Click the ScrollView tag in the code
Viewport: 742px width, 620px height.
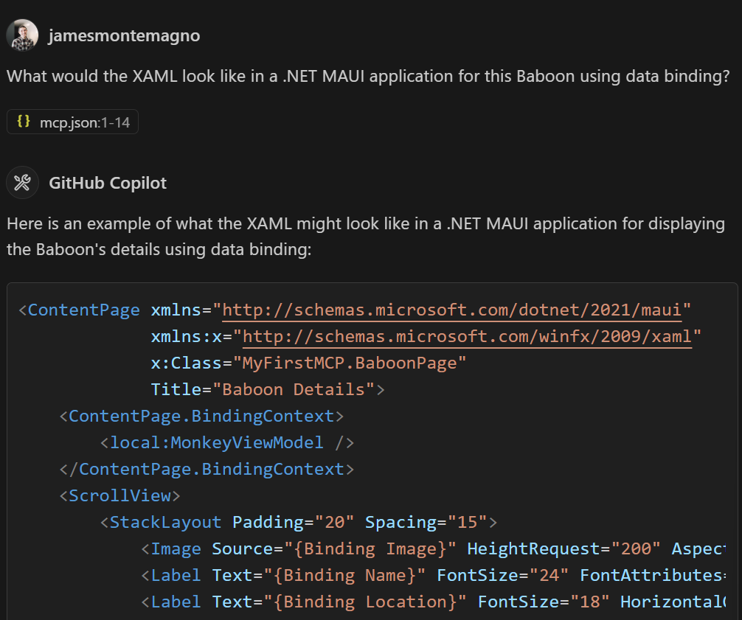tap(119, 495)
